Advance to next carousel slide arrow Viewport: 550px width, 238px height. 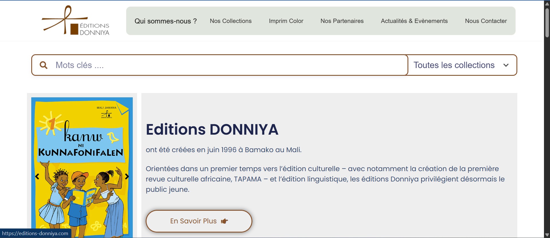127,176
